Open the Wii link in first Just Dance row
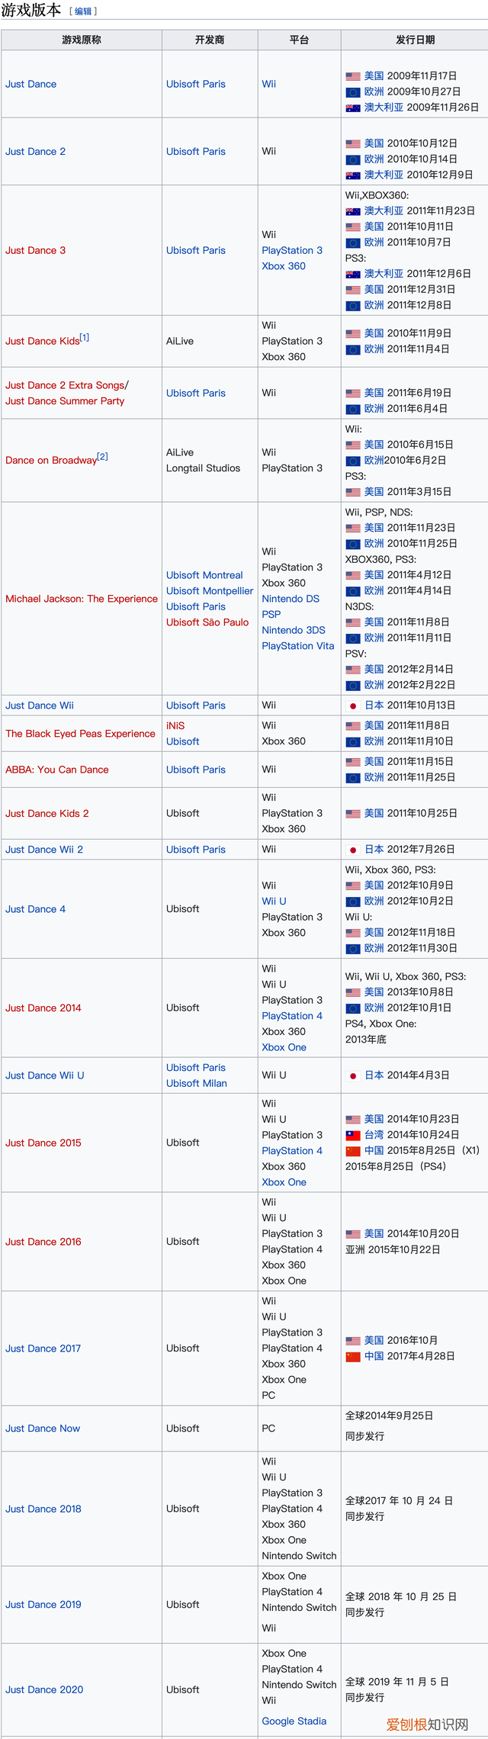 pos(269,84)
